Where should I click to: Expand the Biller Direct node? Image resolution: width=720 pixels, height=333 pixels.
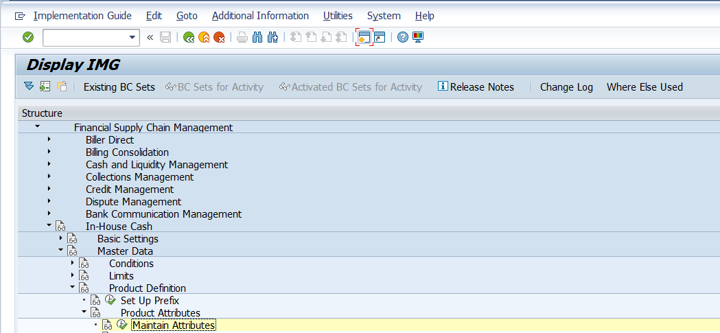[49, 139]
